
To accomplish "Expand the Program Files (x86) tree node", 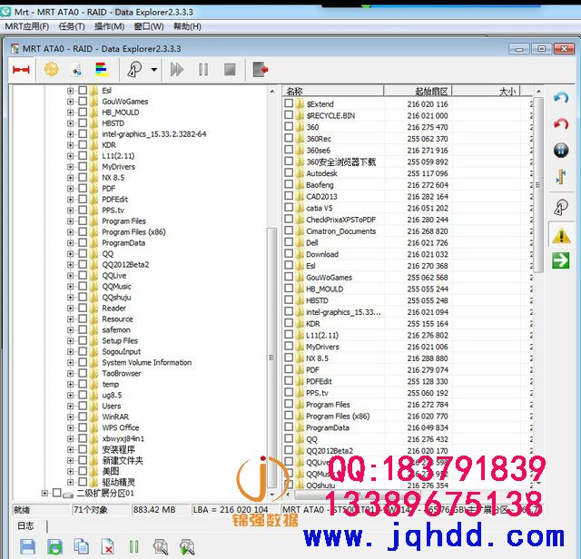I will (70, 232).
